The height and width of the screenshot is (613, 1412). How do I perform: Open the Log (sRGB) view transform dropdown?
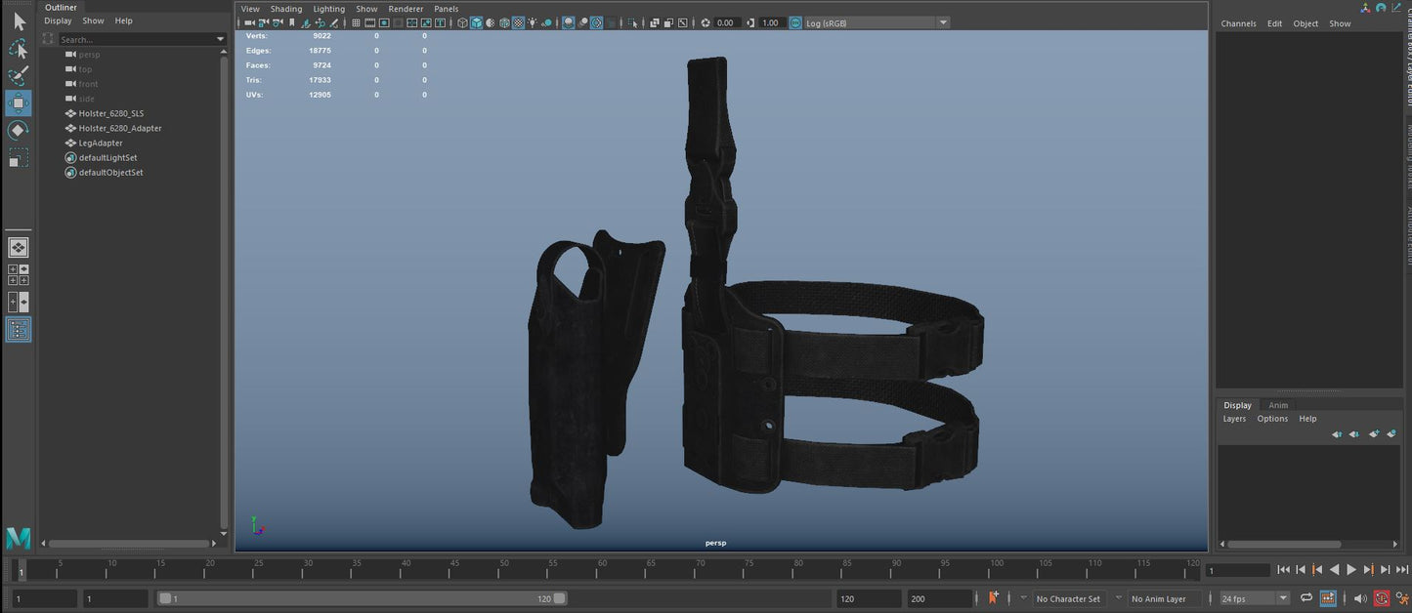click(942, 22)
